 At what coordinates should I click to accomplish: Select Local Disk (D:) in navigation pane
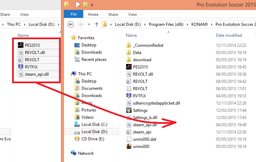click(x=92, y=132)
